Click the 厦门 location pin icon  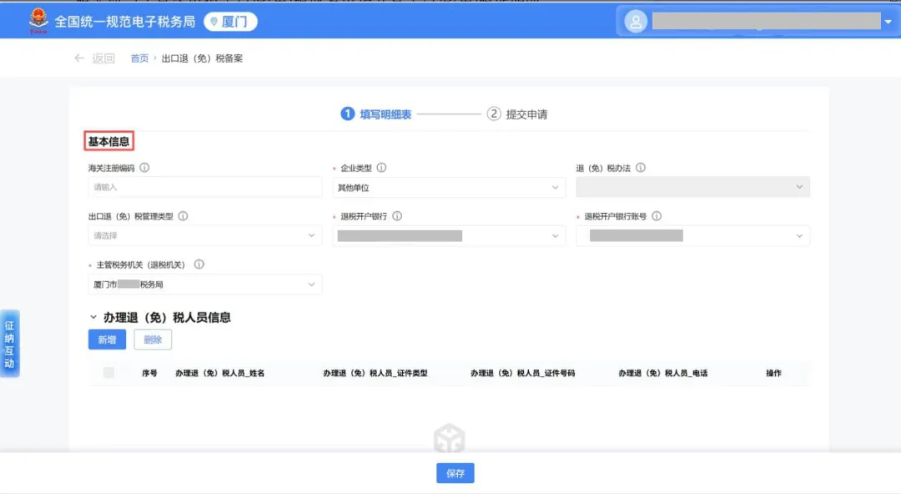click(214, 21)
